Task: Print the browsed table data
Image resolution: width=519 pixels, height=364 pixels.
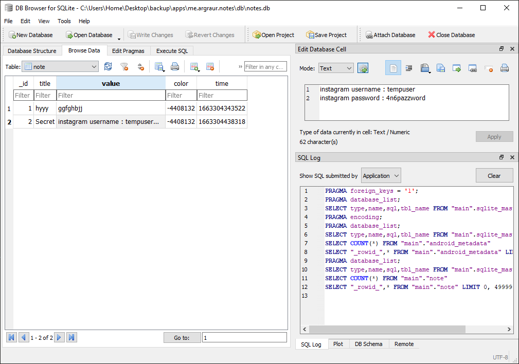Action: click(x=175, y=67)
